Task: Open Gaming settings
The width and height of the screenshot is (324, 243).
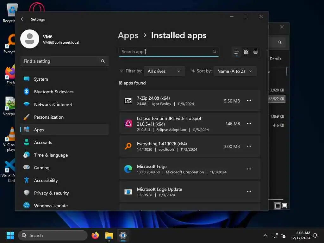Action: coord(65,168)
